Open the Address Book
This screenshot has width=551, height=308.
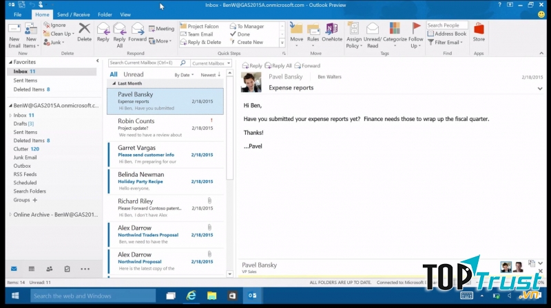coord(447,34)
